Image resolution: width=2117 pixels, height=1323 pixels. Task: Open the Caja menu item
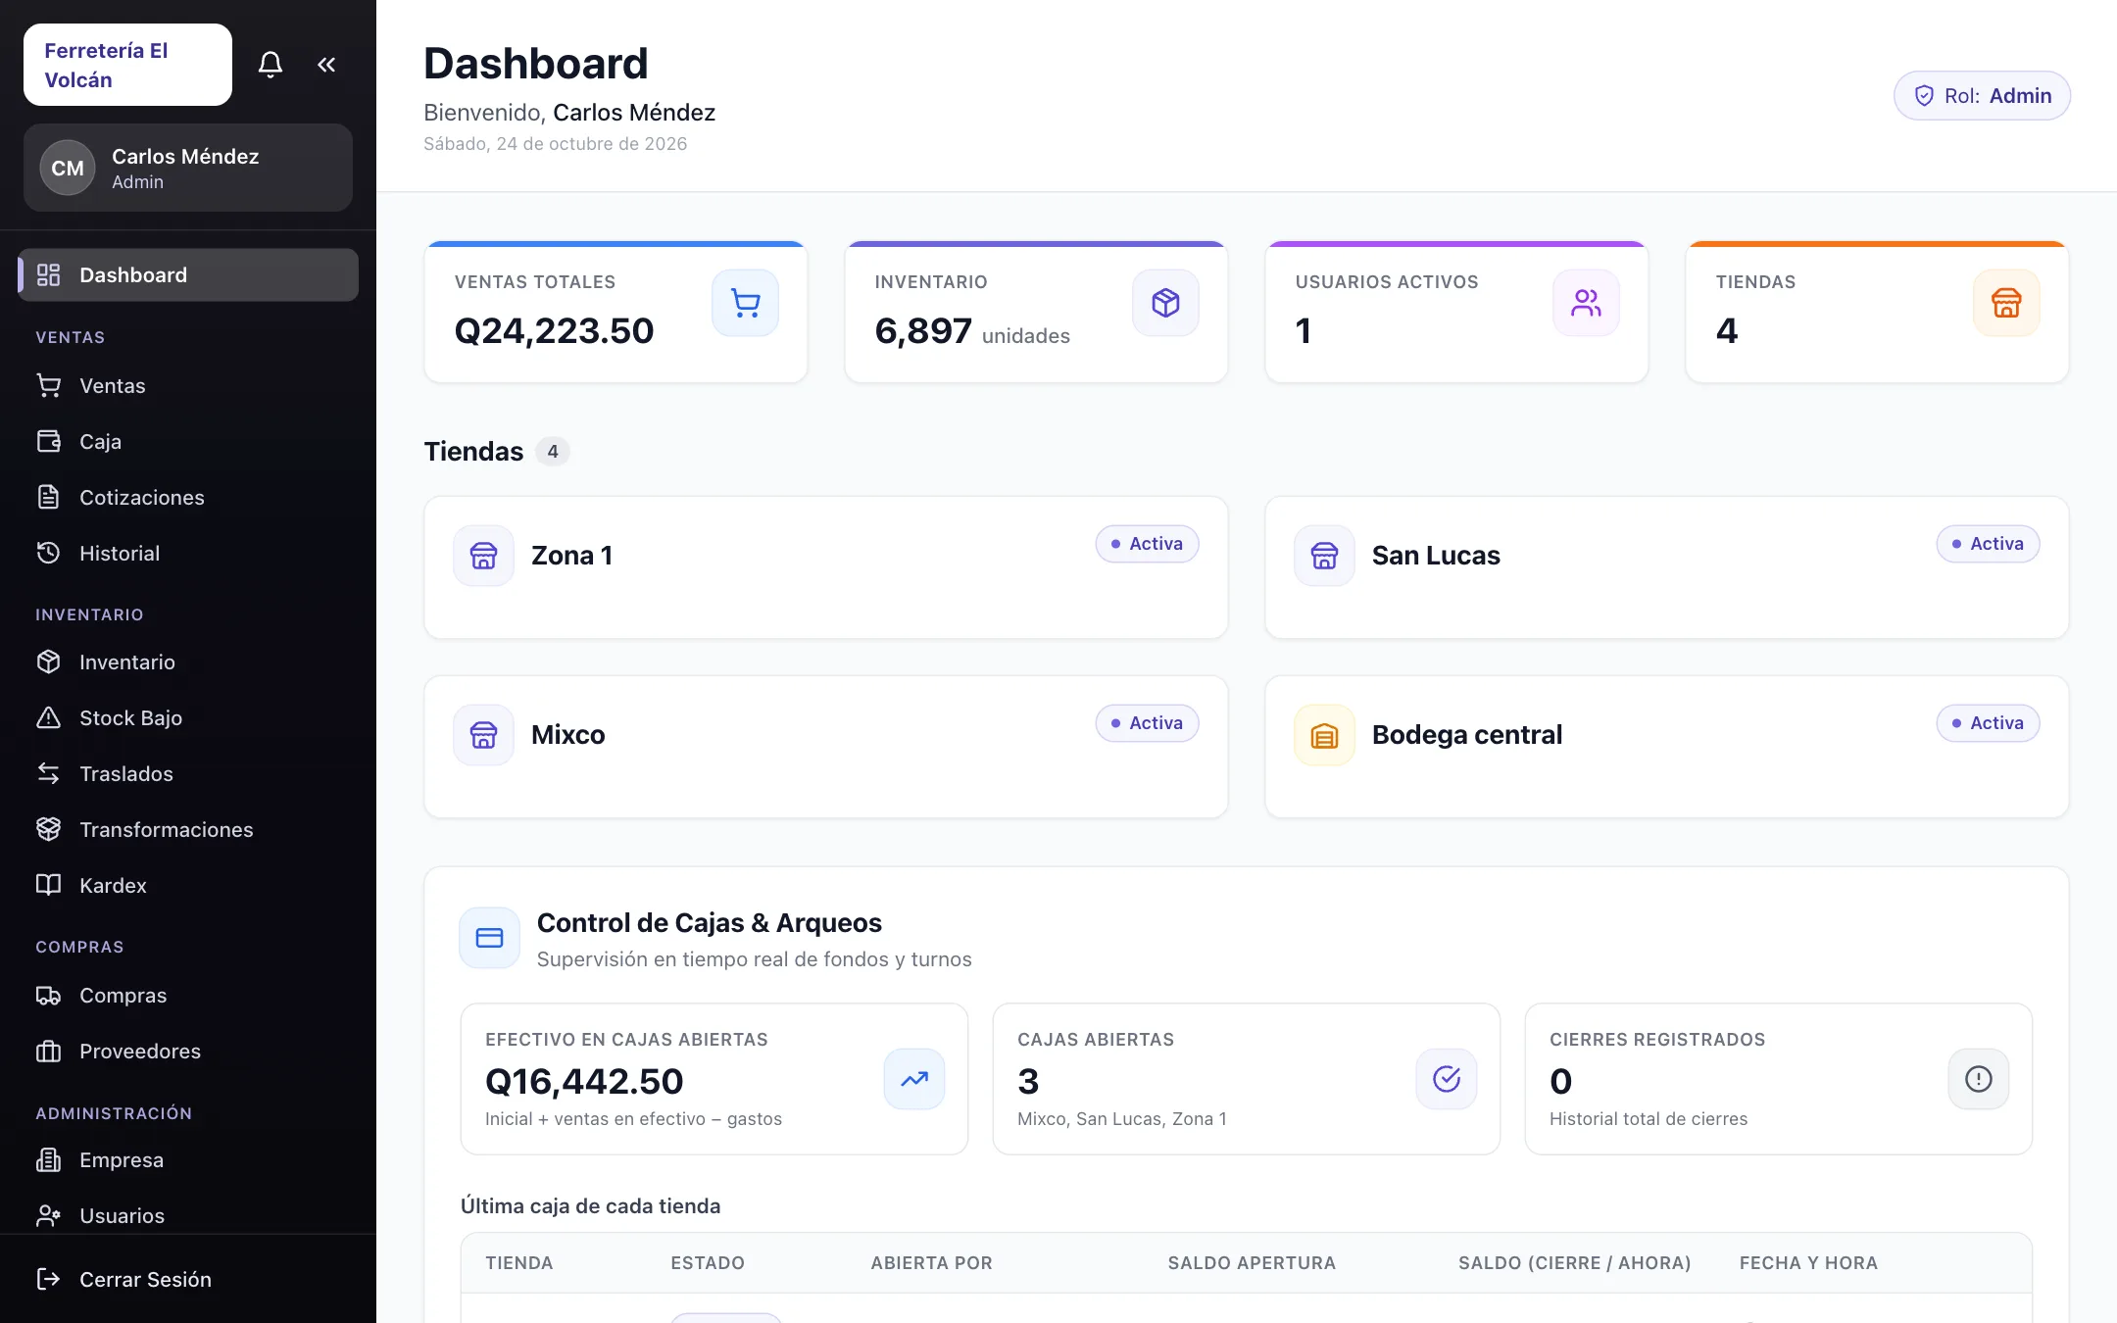point(188,442)
